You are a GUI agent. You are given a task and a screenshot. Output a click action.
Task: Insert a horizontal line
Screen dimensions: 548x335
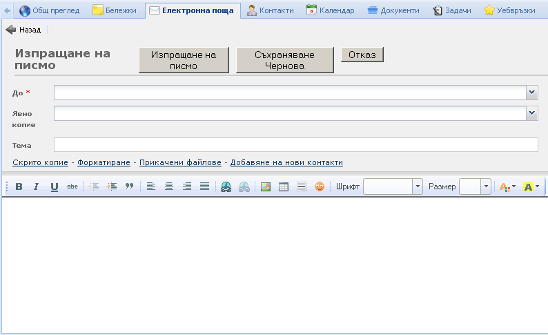pos(302,186)
